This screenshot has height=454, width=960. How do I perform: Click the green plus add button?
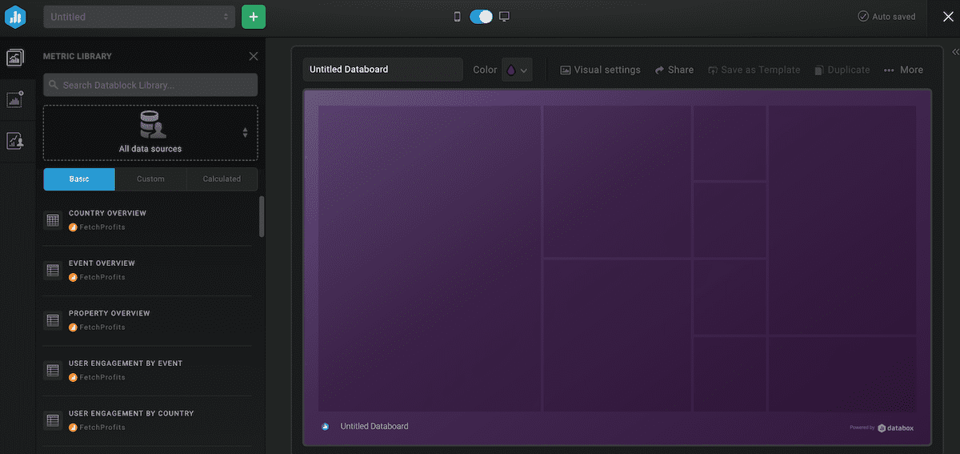pyautogui.click(x=254, y=17)
